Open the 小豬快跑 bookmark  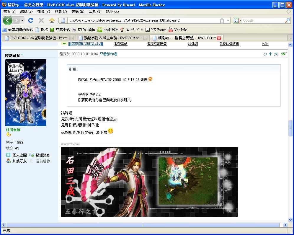(108, 30)
